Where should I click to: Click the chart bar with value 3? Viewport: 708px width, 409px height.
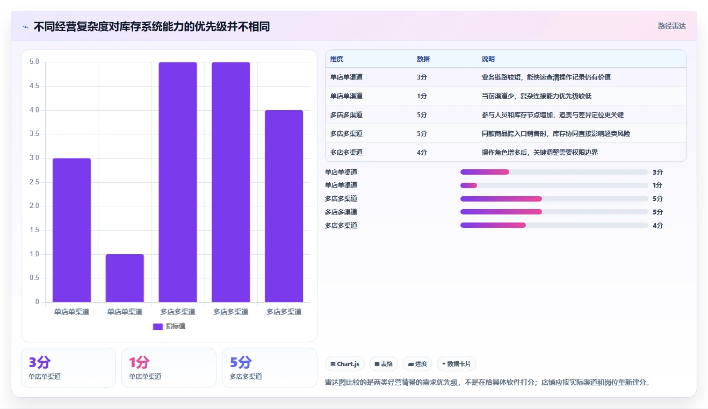pos(71,230)
